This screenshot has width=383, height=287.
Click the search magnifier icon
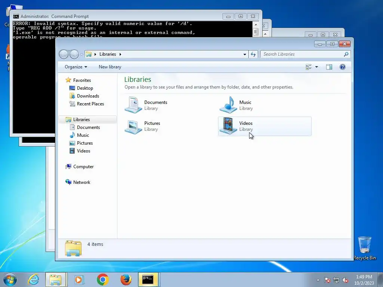coord(346,54)
